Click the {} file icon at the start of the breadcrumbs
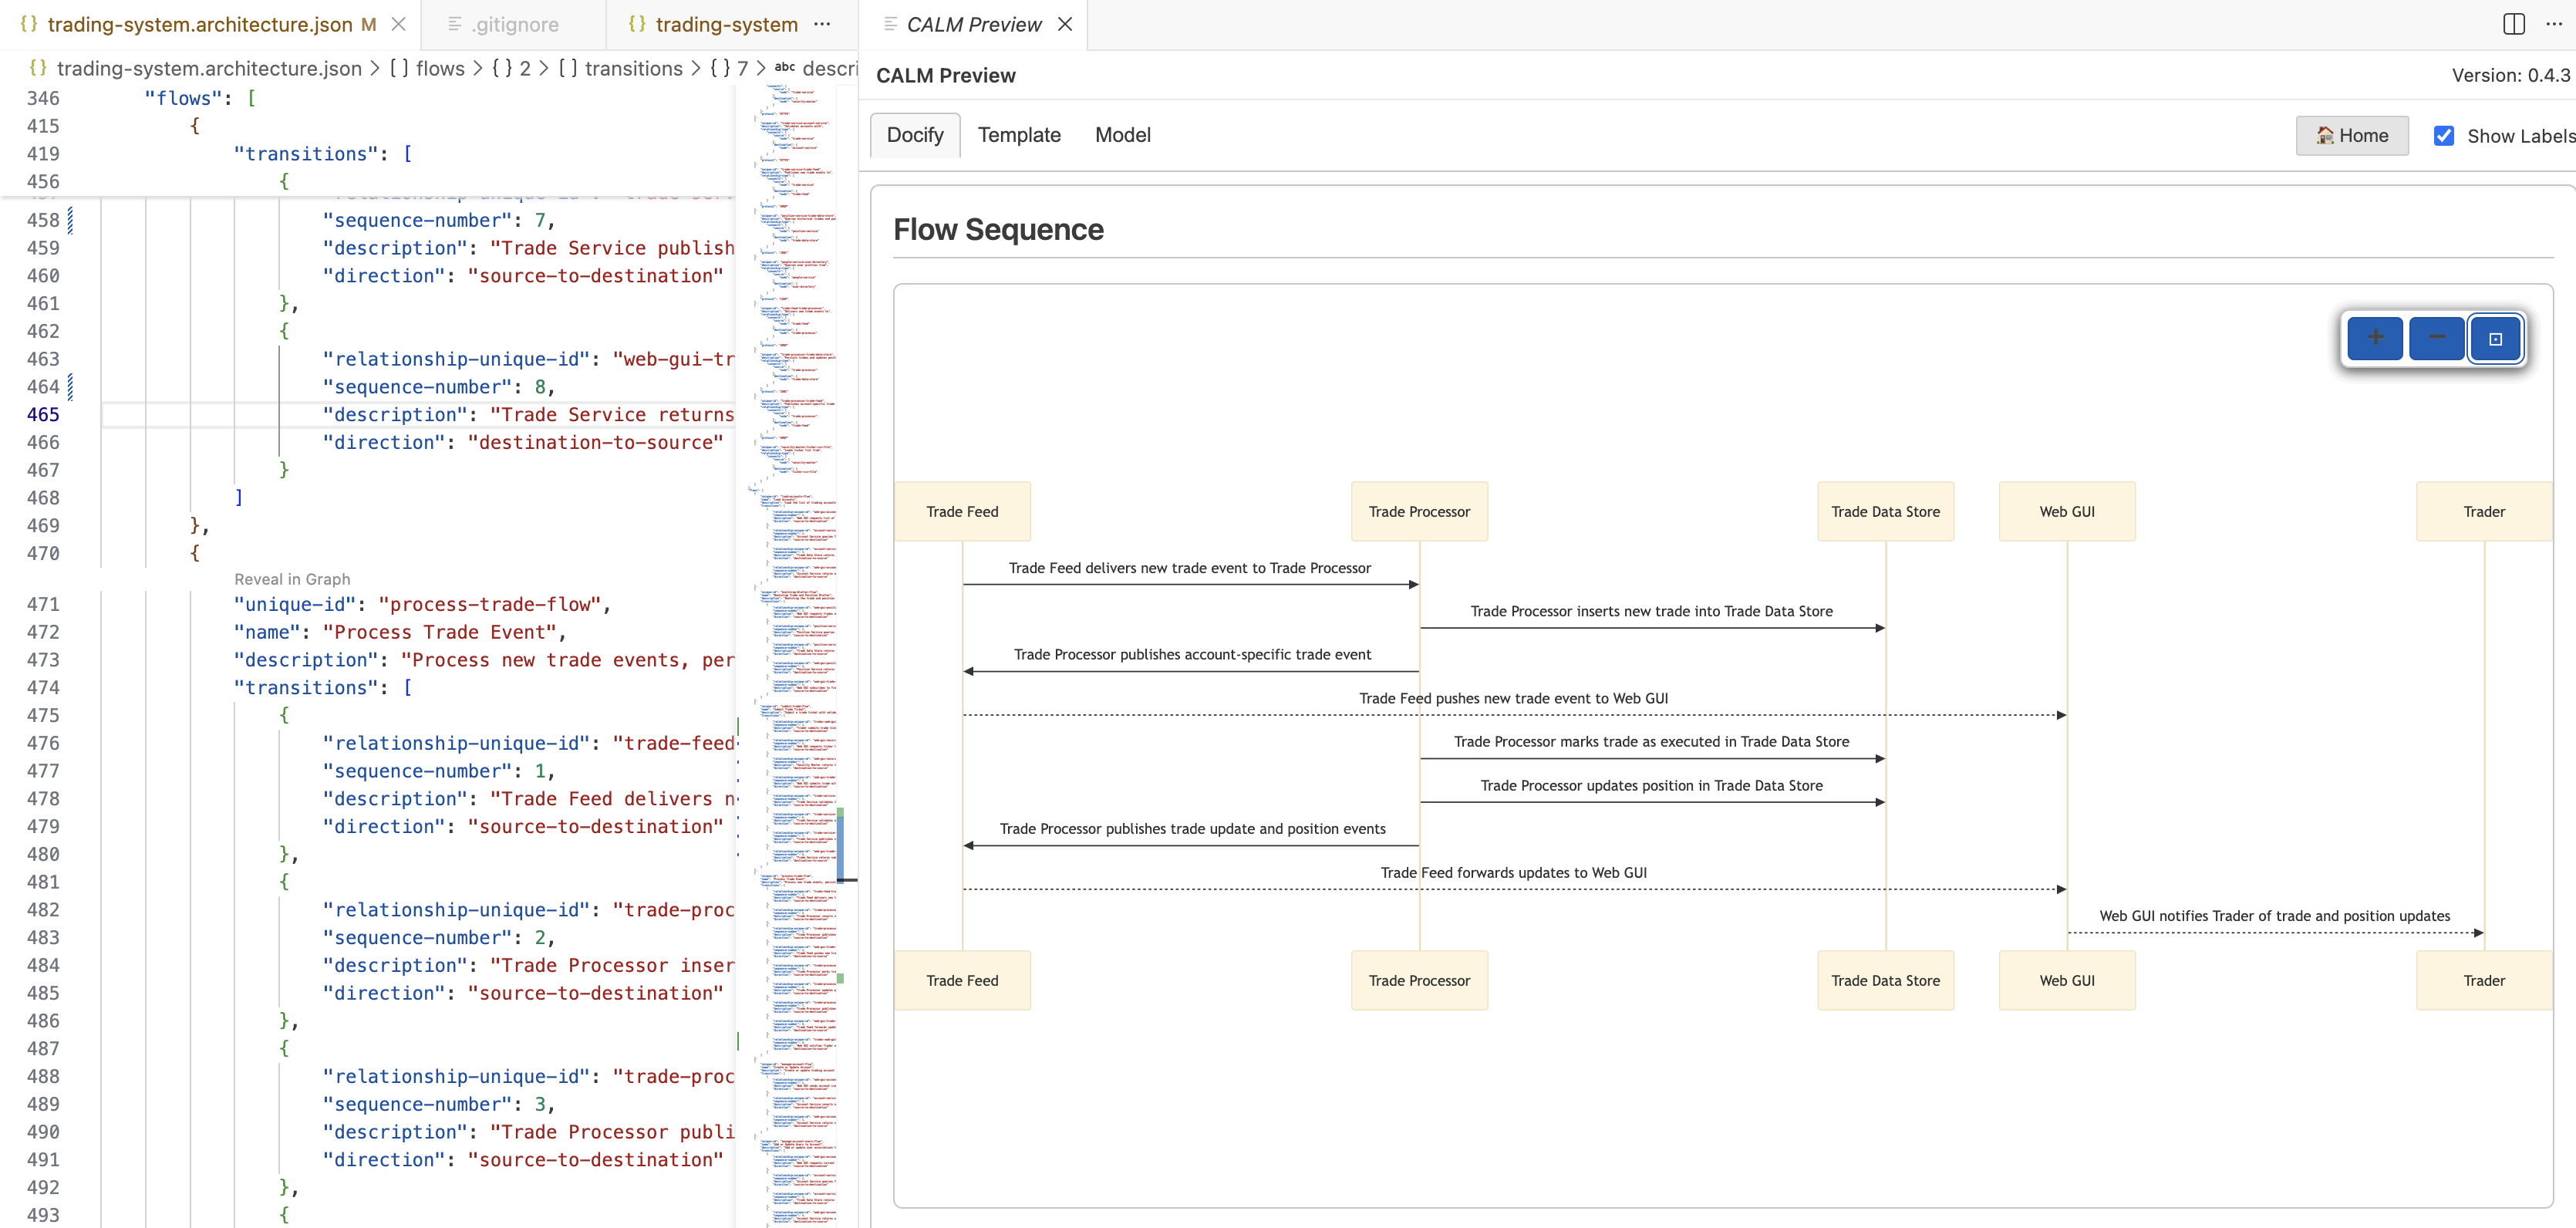 [38, 68]
